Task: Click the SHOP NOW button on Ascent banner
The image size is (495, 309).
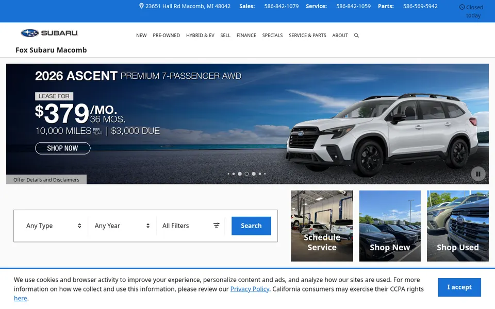Action: (62, 148)
